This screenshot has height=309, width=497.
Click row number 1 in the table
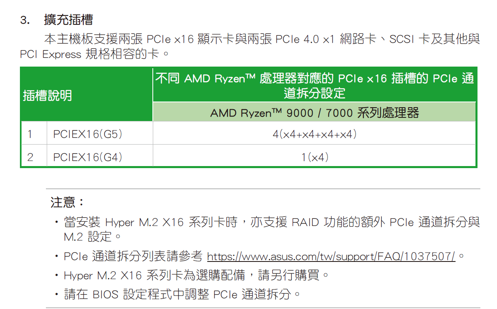(x=30, y=134)
